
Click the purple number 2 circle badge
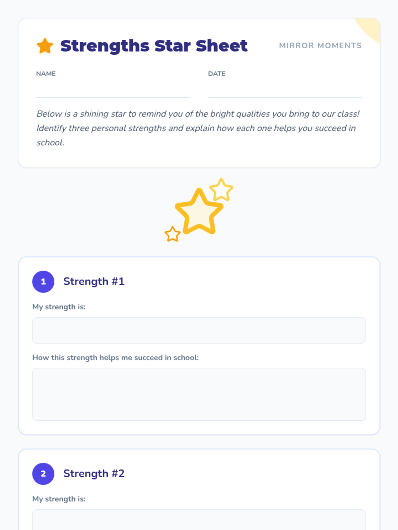43,474
